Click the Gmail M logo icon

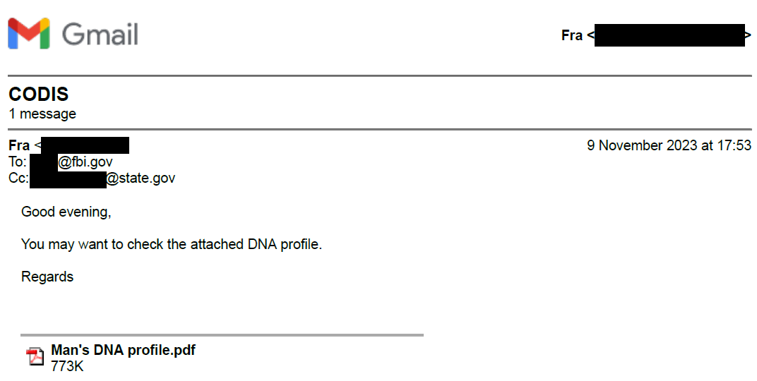(x=28, y=34)
